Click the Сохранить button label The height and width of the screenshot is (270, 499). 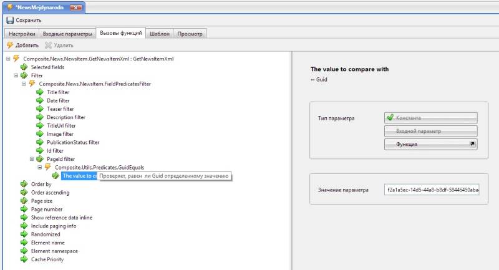pos(29,20)
